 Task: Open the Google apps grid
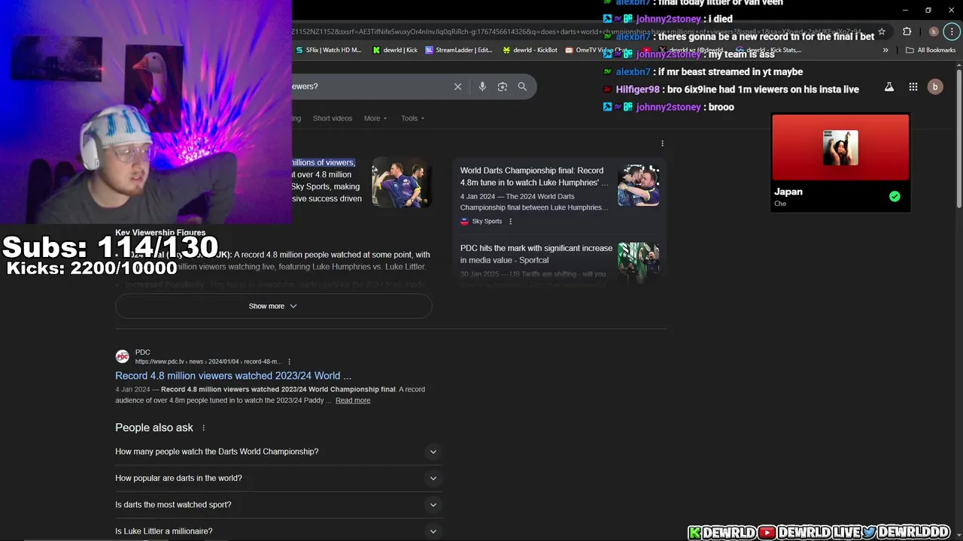pyautogui.click(x=913, y=86)
